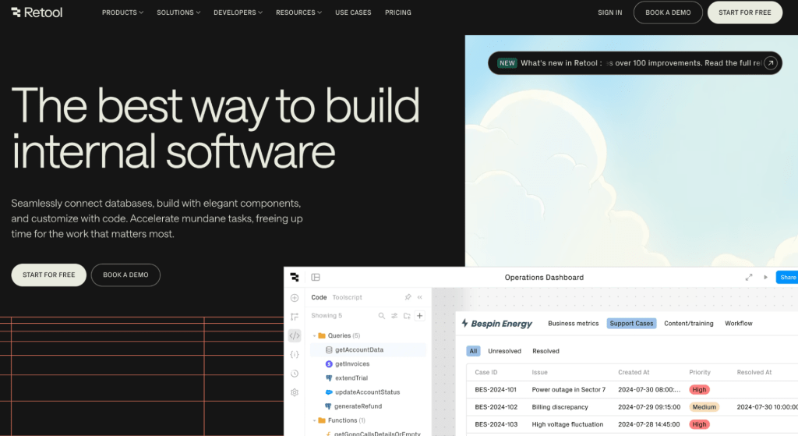798x436 pixels.
Task: Click the database icon beside getAccountData
Action: coord(329,350)
